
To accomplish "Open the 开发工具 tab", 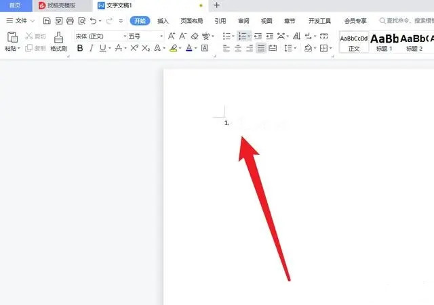I will (x=319, y=21).
